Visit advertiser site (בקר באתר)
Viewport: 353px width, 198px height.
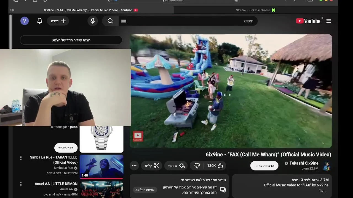point(66,148)
